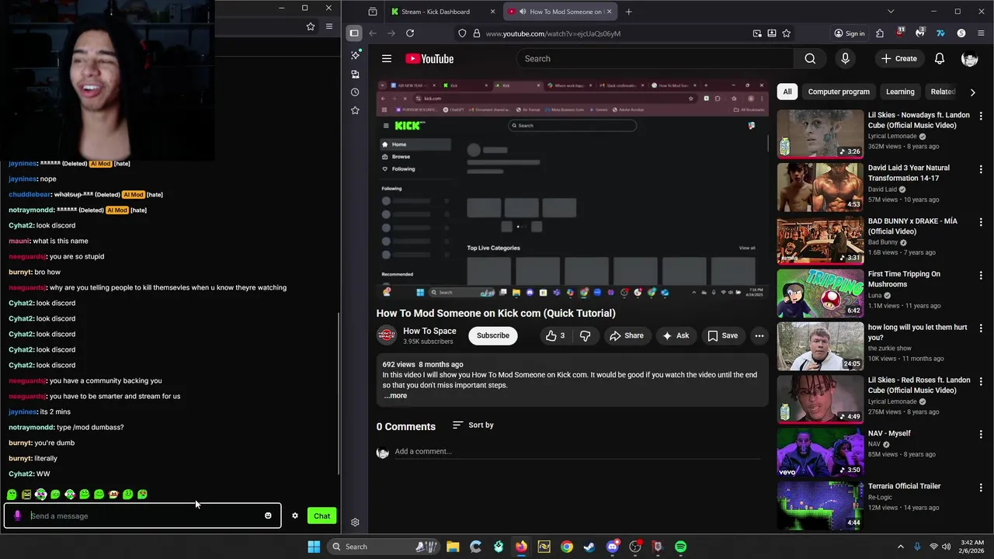Reload the page in Firefox
The width and height of the screenshot is (994, 559).
410,33
